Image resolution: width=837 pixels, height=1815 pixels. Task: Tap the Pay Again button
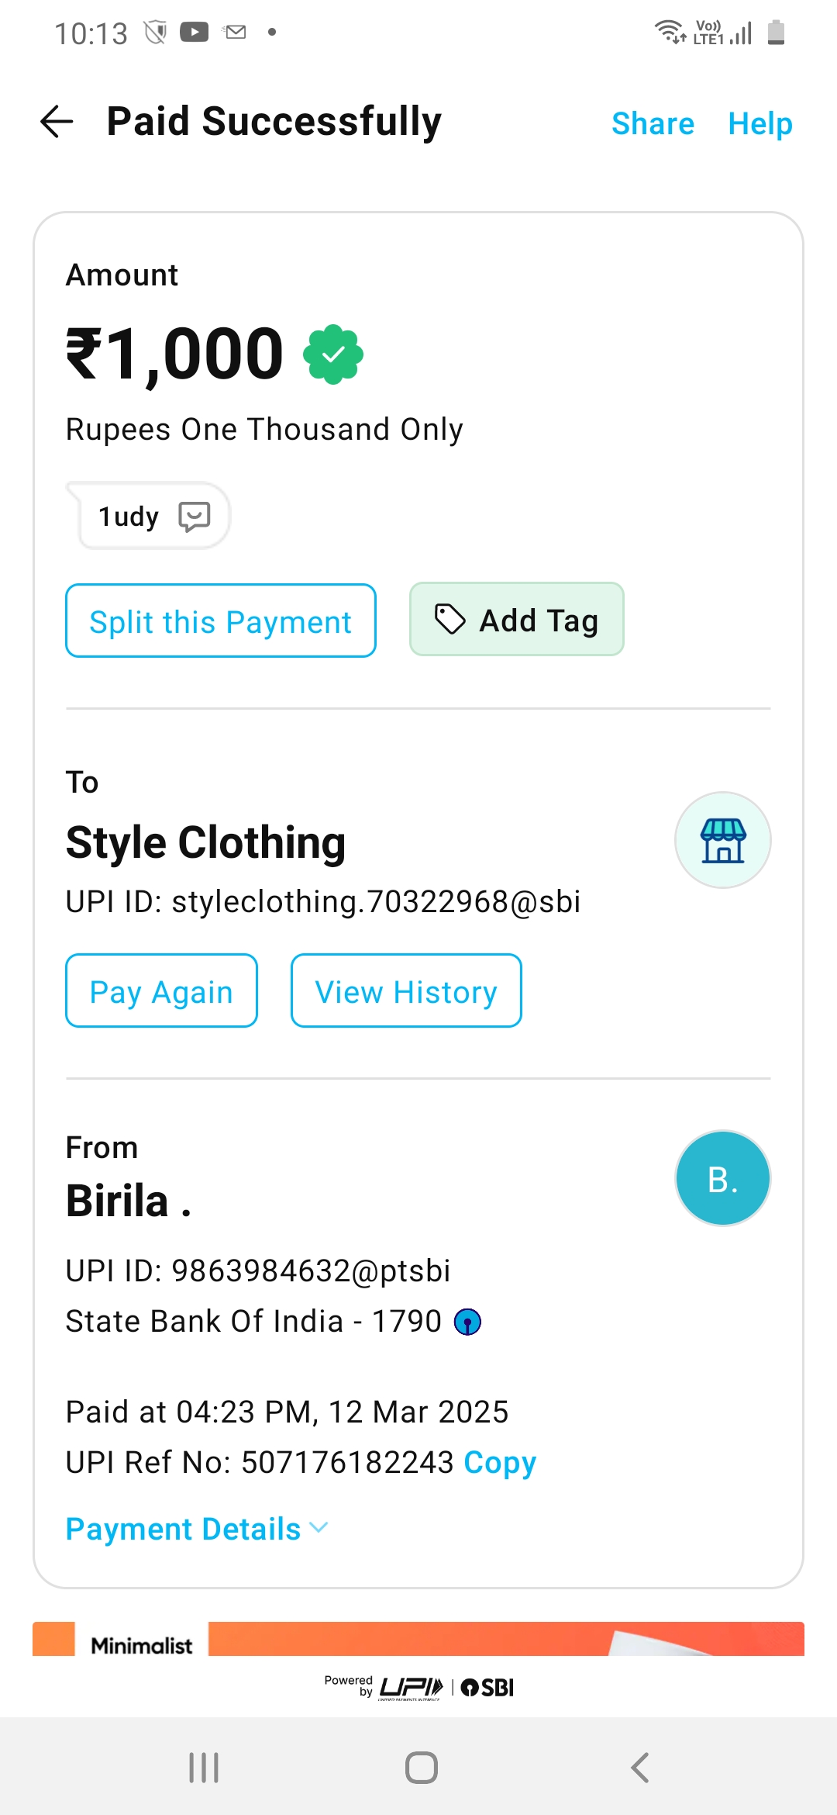click(161, 990)
